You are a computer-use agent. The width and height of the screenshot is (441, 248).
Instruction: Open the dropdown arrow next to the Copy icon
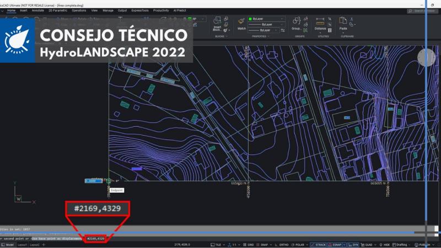coord(355,25)
